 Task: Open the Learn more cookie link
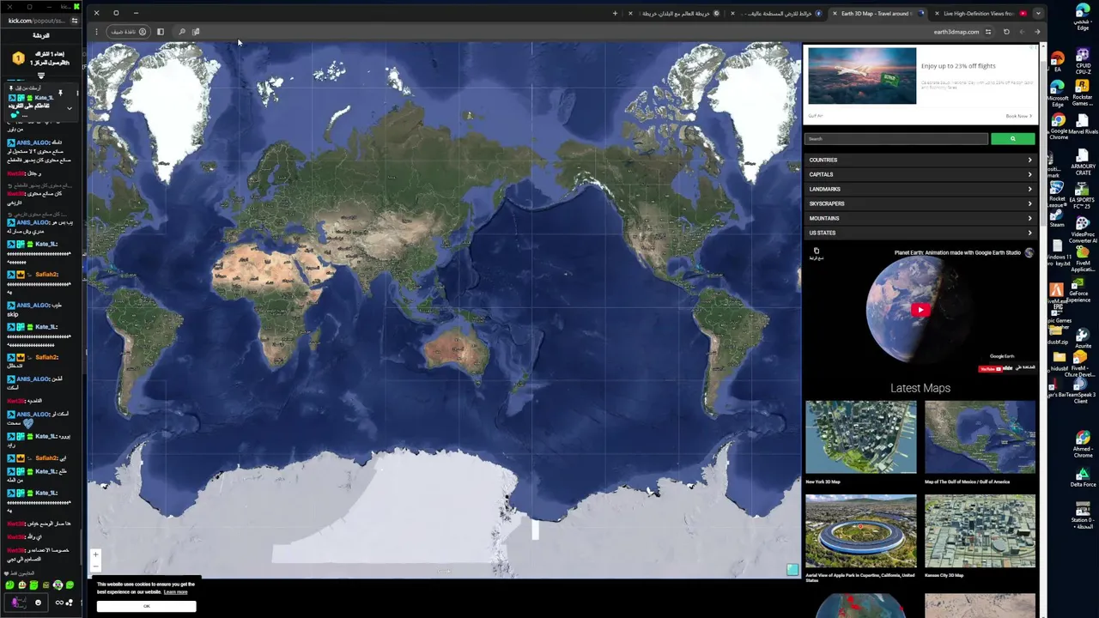[x=175, y=592]
